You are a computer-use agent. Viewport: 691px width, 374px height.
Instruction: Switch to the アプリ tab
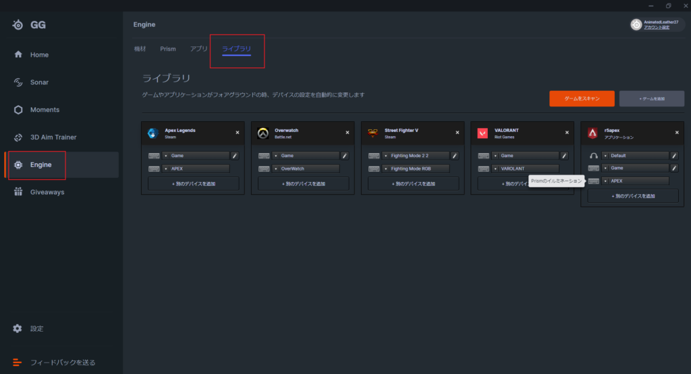pyautogui.click(x=199, y=49)
